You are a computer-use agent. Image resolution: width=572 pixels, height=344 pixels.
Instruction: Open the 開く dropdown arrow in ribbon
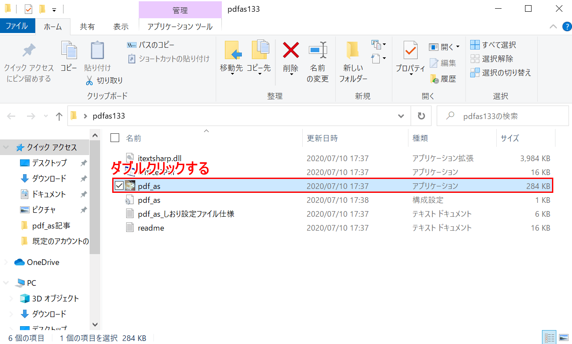[458, 47]
